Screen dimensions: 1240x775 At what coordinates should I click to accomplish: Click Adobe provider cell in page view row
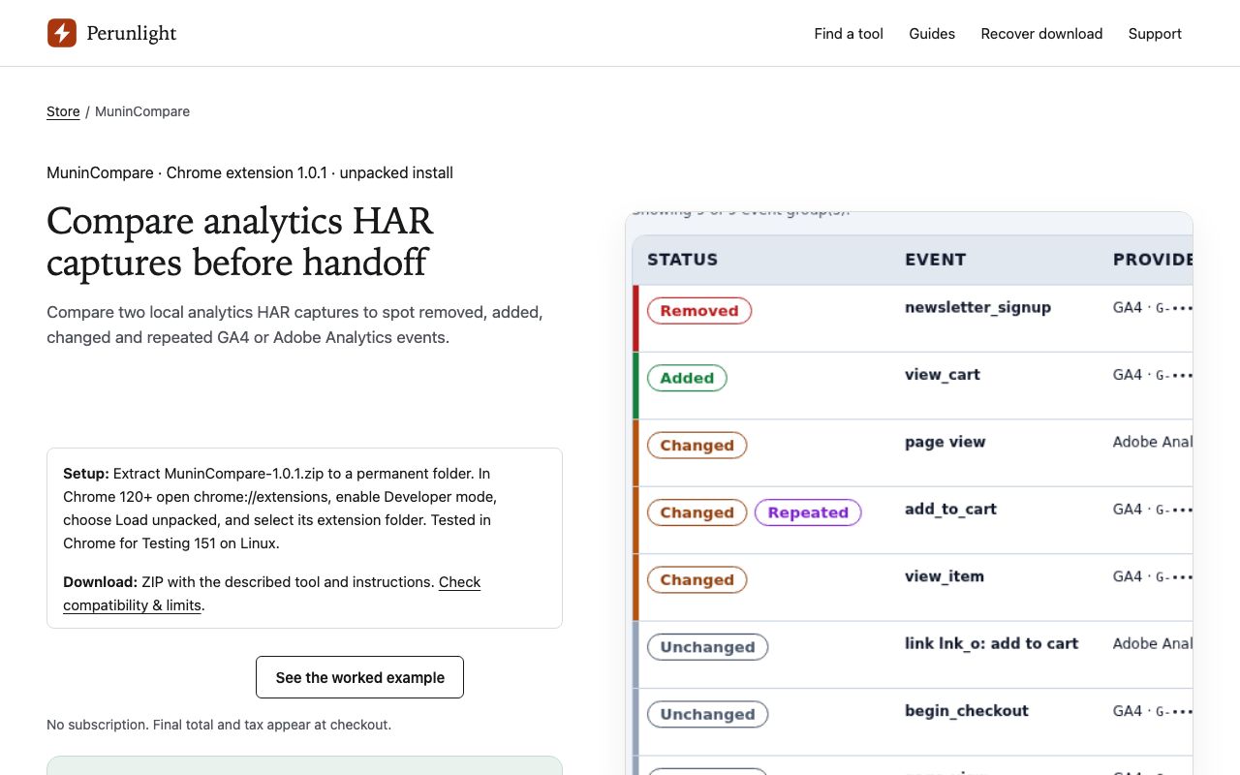[1153, 442]
